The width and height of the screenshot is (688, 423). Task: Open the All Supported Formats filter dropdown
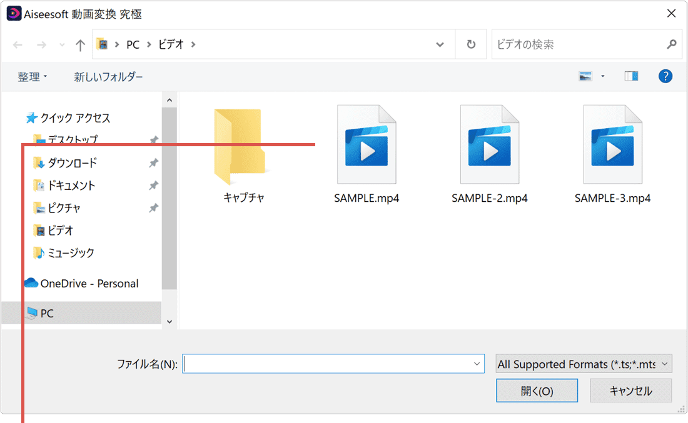pos(583,364)
